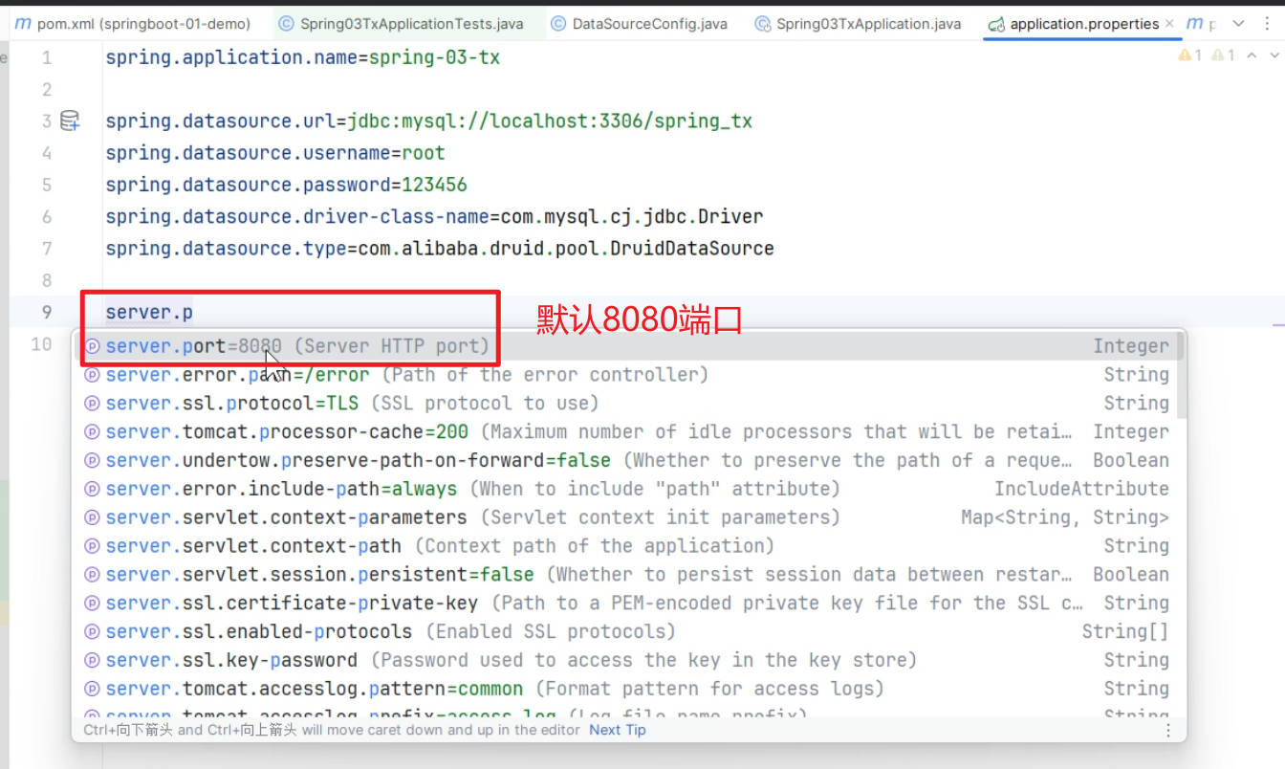Select server.port=8080 completion suggestion

click(296, 346)
